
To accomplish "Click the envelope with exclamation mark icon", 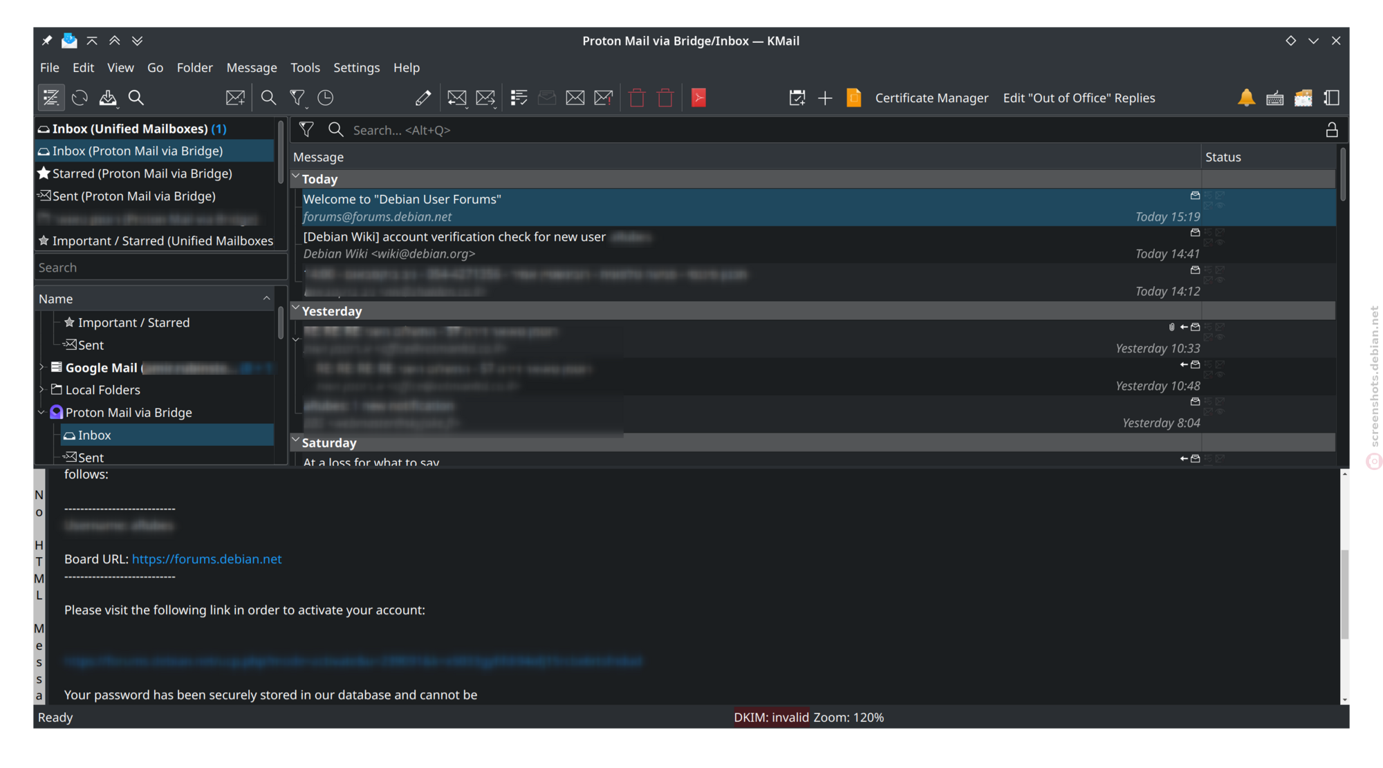I will (x=604, y=98).
